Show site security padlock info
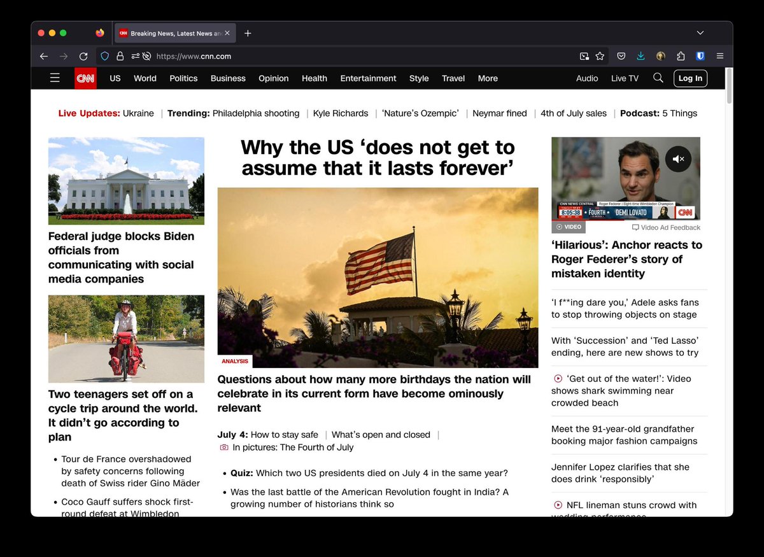The width and height of the screenshot is (764, 557). (120, 56)
